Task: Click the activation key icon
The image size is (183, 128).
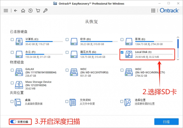Action: pyautogui.click(x=45, y=10)
